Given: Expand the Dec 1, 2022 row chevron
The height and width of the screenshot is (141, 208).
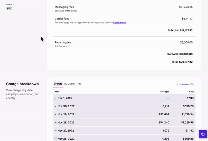Looking at the screenshot, I should [56, 98].
